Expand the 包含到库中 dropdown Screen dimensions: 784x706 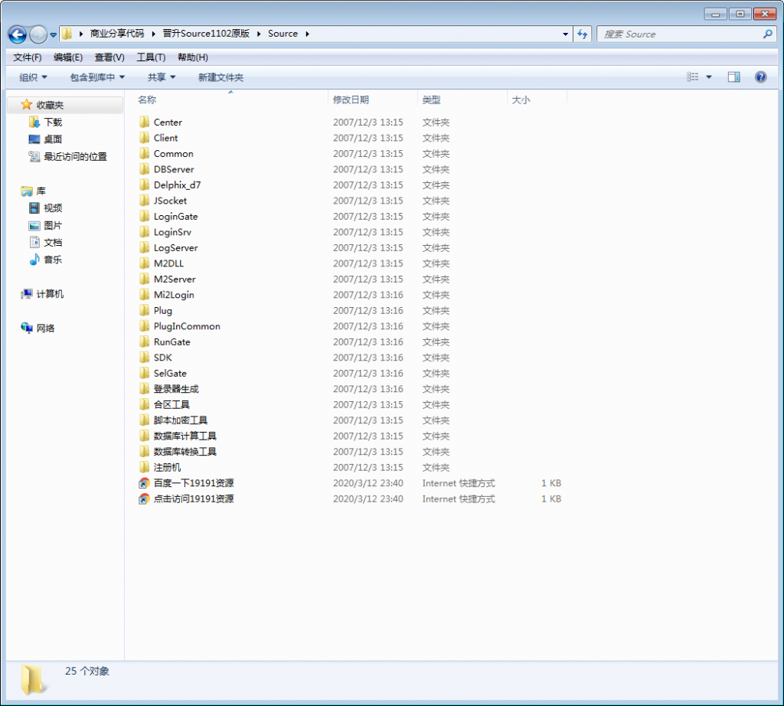96,77
